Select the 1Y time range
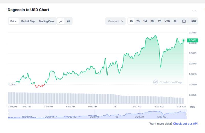The image size is (205, 133). [159, 21]
